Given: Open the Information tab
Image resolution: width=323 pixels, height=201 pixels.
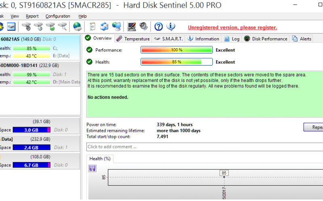Looking at the screenshot, I should [203, 39].
